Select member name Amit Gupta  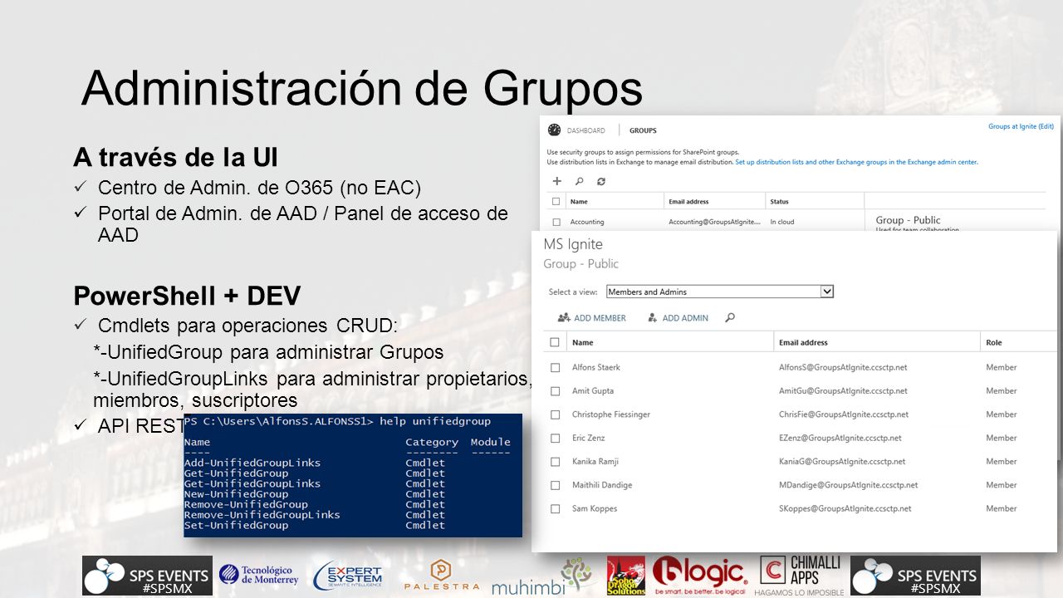[x=593, y=390]
